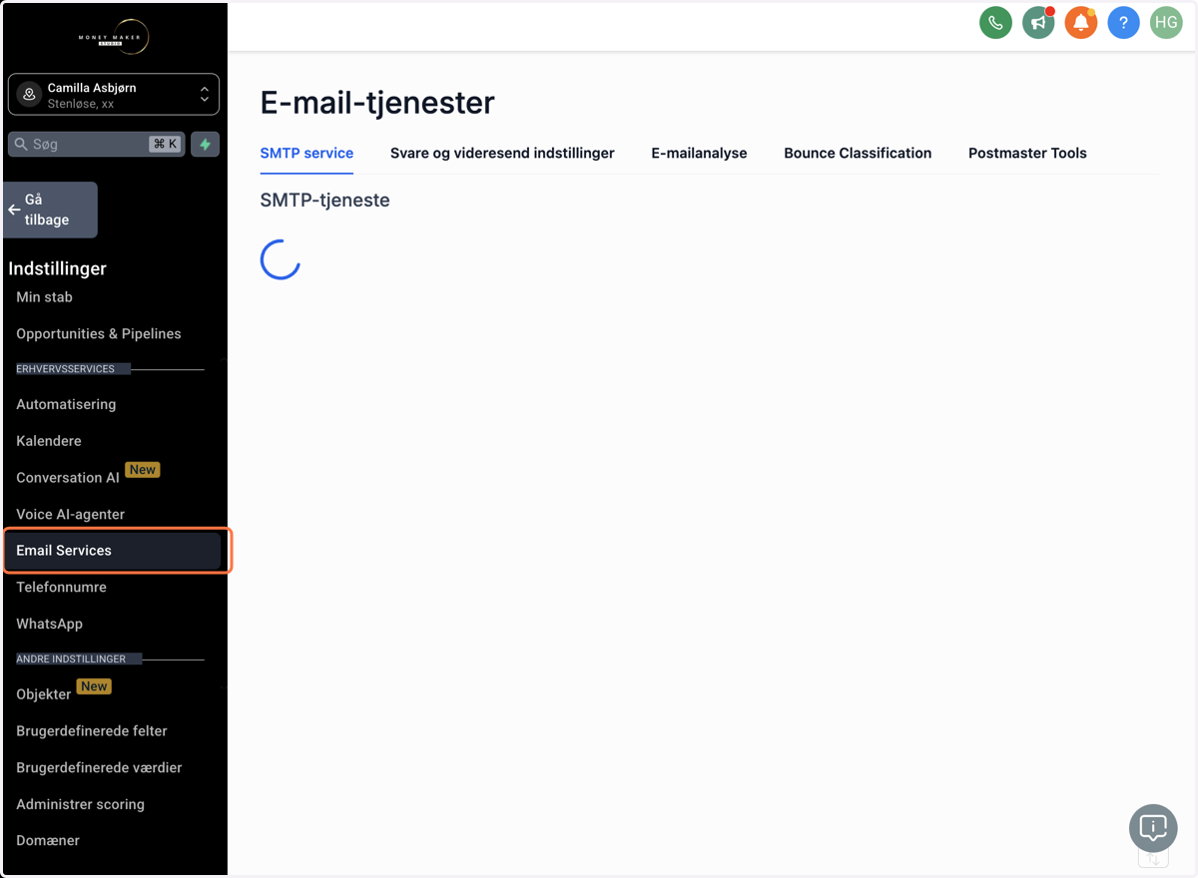
Task: Switch to Bounce Classification tab
Action: (x=858, y=153)
